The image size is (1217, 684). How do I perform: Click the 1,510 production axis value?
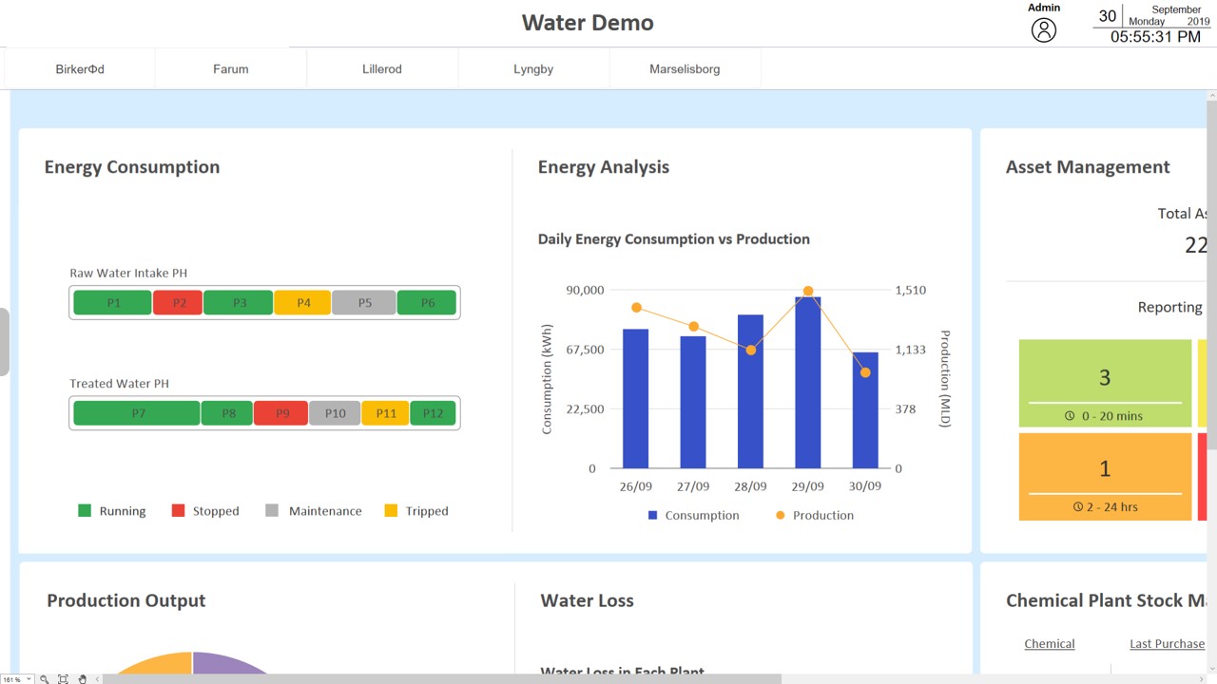pos(910,291)
